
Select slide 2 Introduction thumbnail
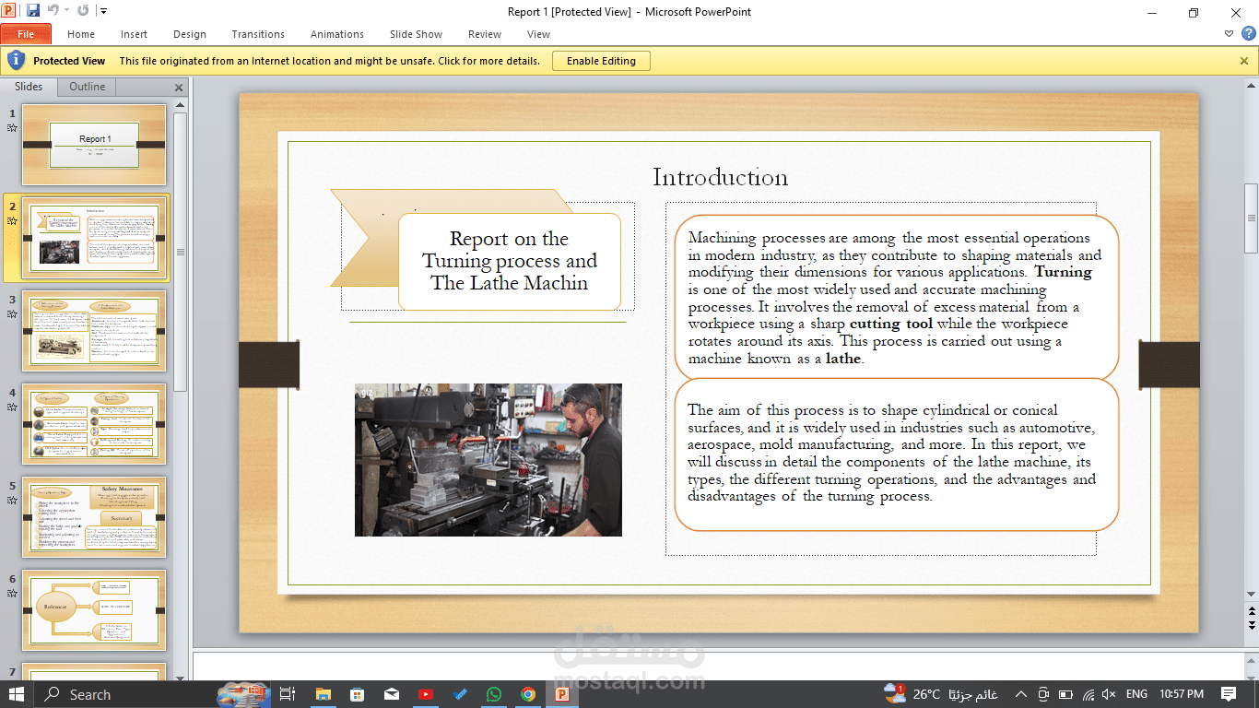[x=94, y=238]
